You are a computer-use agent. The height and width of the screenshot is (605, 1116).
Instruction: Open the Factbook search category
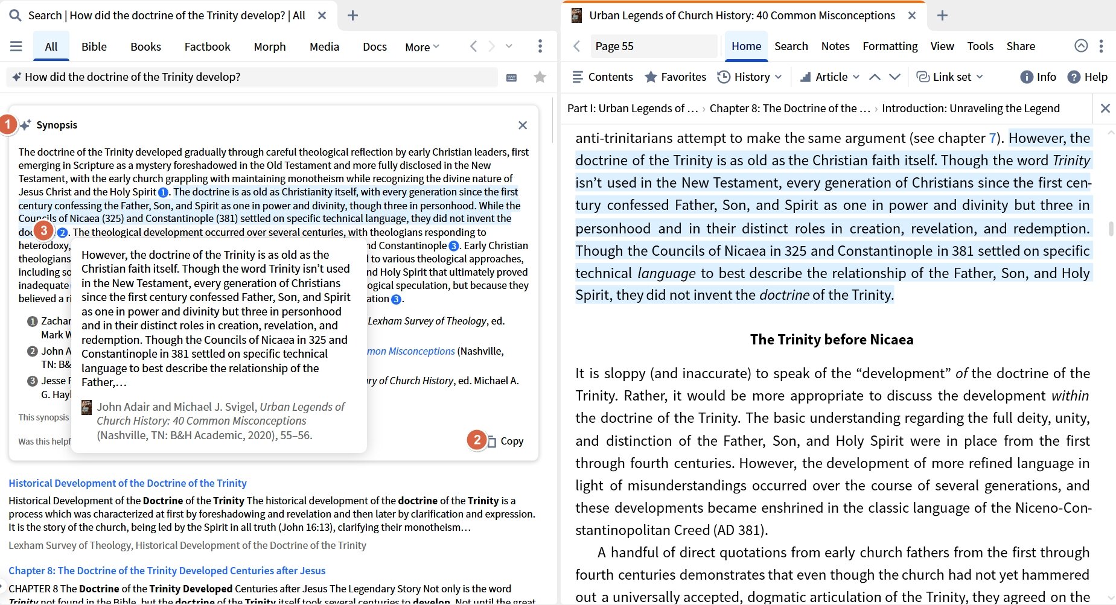tap(207, 46)
